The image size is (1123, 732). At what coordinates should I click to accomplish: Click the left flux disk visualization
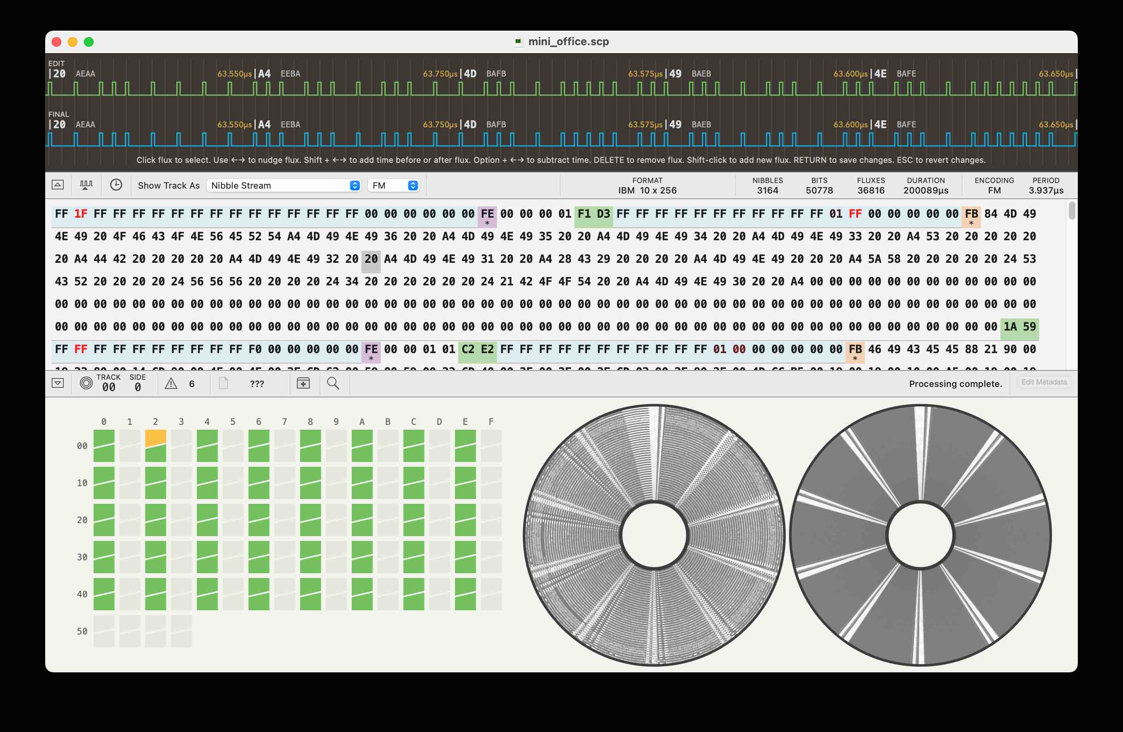(654, 535)
